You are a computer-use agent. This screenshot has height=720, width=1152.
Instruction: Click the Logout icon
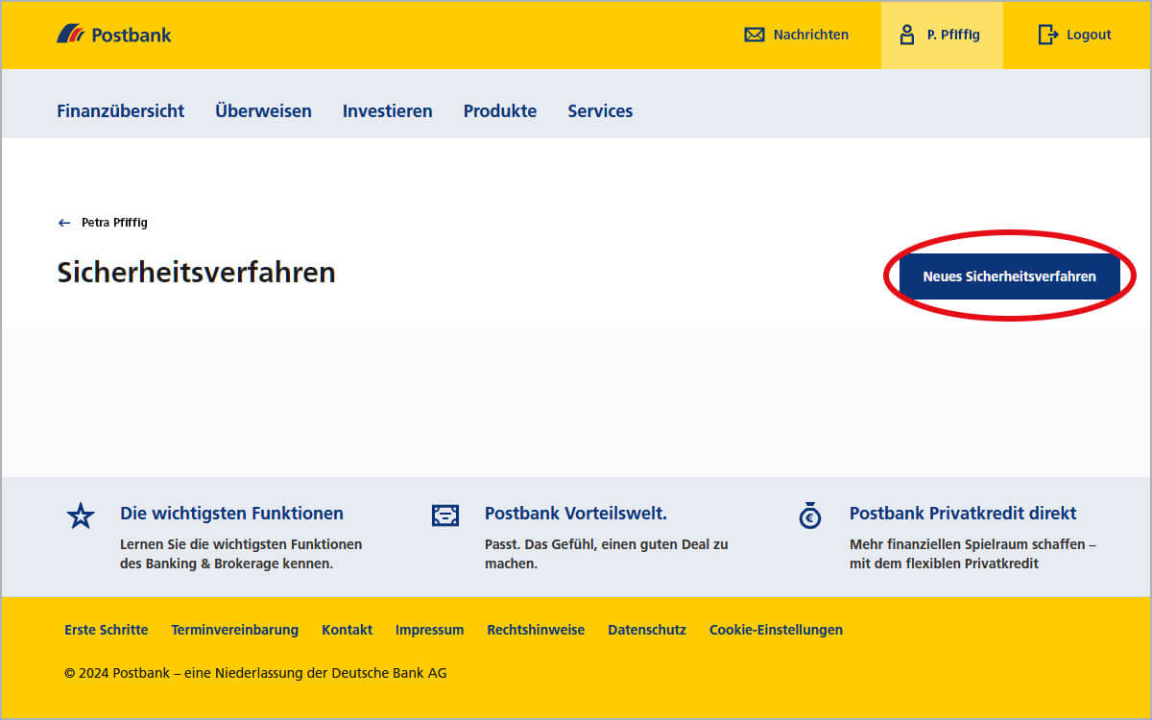click(x=1048, y=35)
